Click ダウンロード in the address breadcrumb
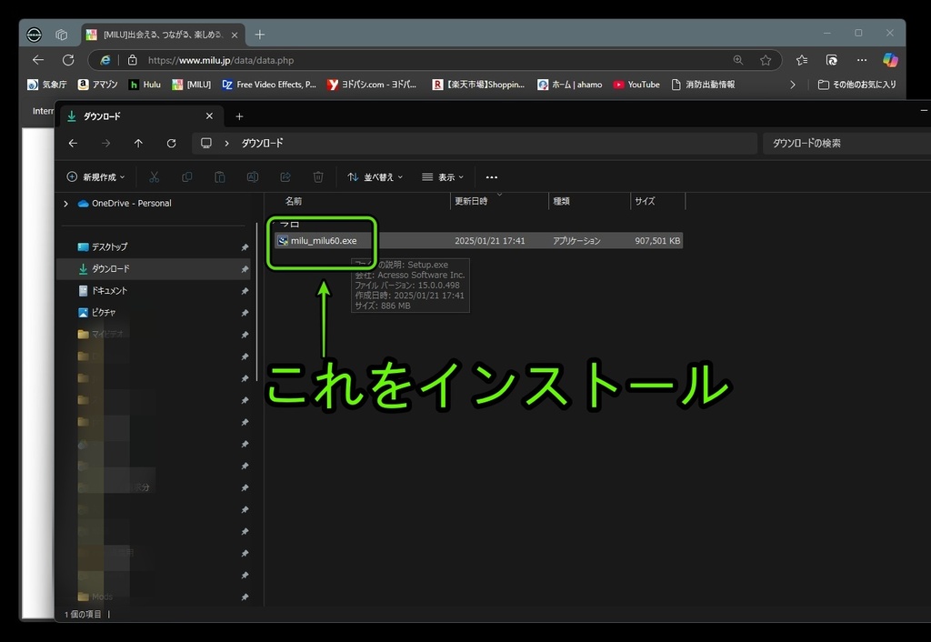The height and width of the screenshot is (642, 931). pyautogui.click(x=263, y=143)
